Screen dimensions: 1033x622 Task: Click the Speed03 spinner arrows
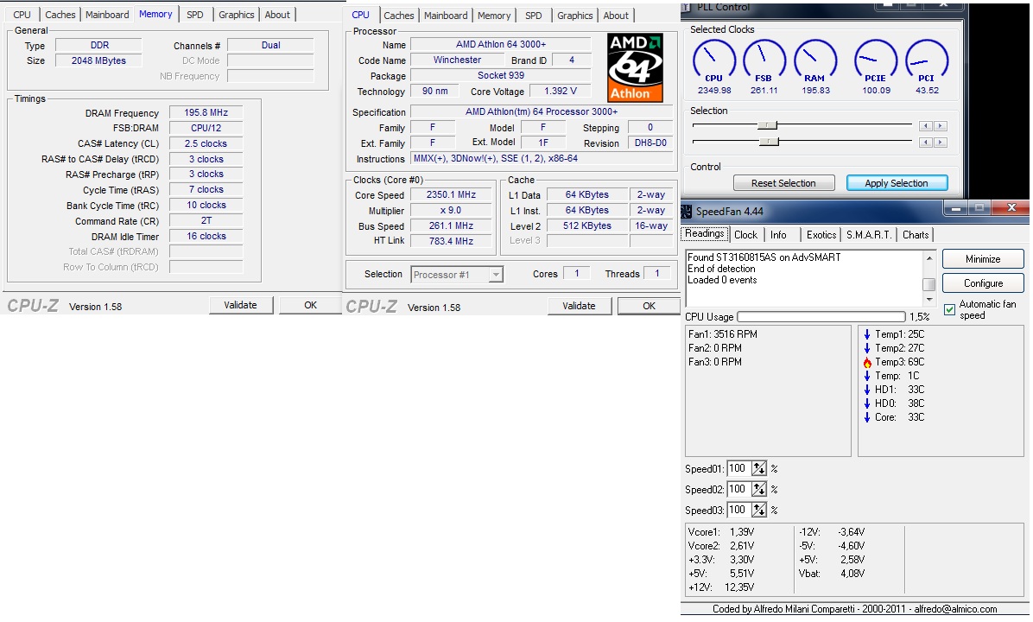pos(759,510)
